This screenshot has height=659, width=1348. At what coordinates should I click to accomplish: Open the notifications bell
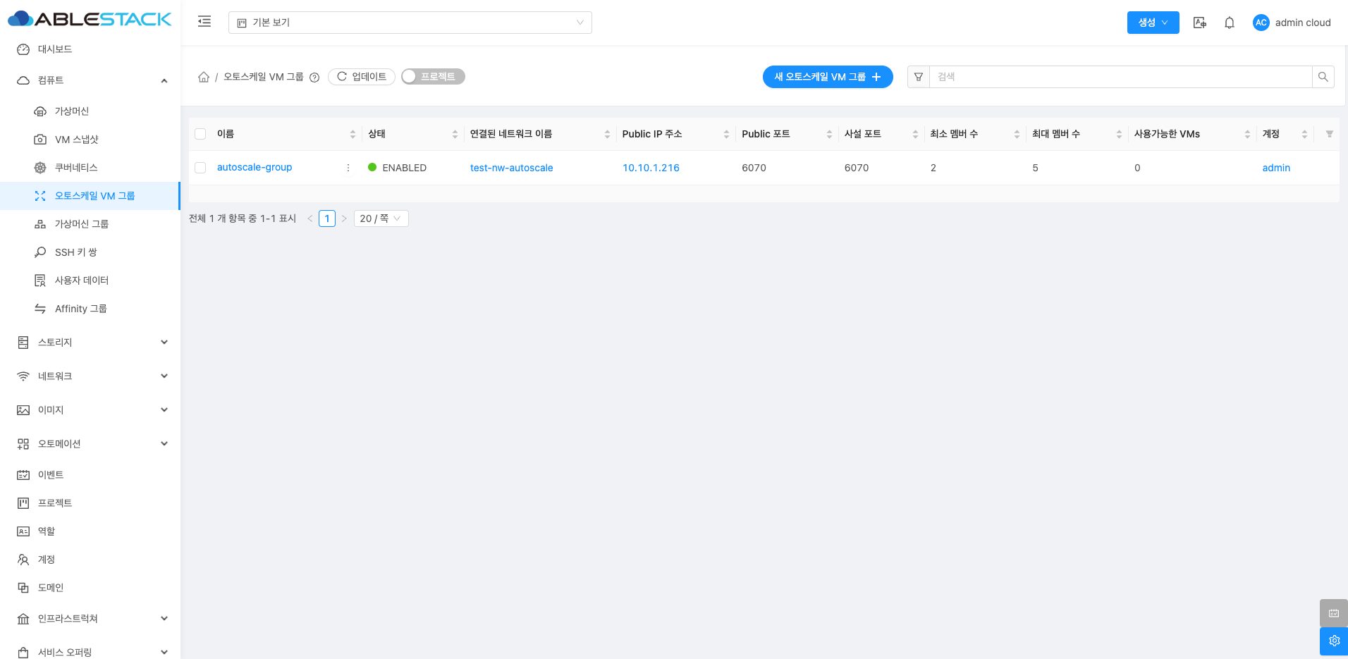(x=1229, y=23)
